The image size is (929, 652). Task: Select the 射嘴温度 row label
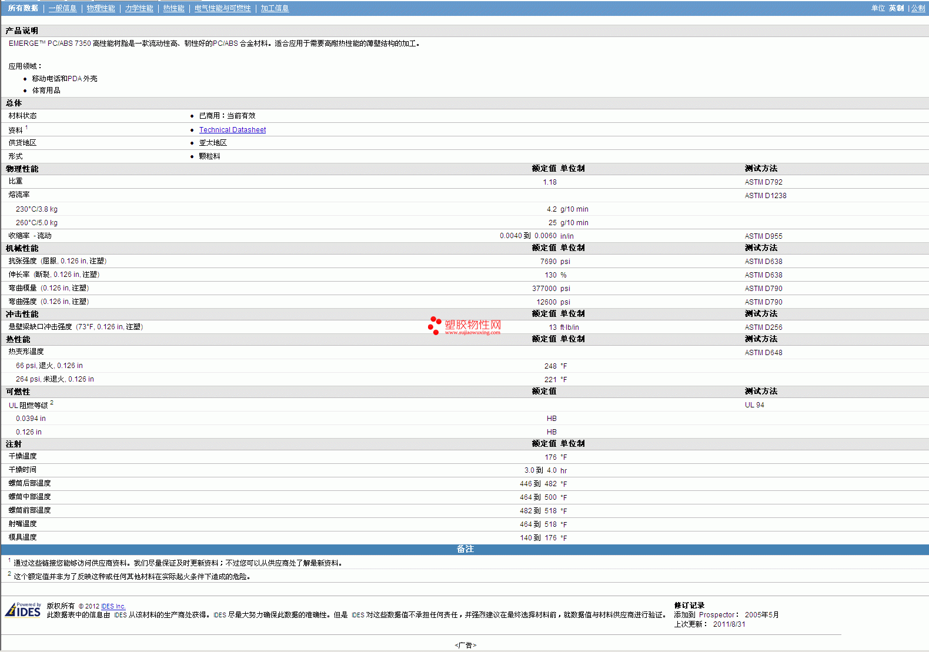22,524
